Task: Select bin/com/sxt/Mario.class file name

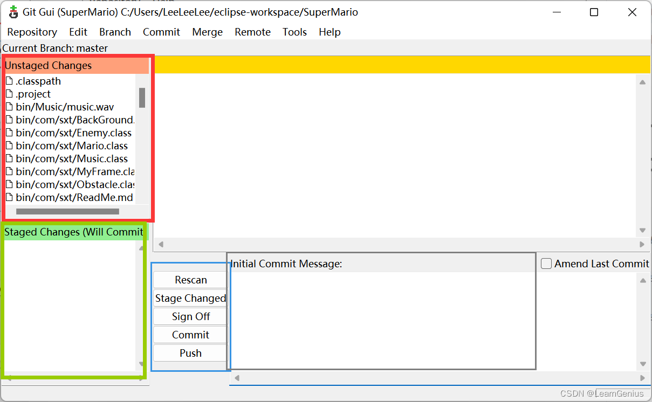Action: (72, 146)
